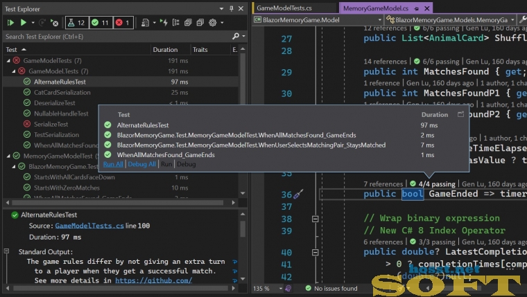Click the Expand All icon

(x=188, y=22)
